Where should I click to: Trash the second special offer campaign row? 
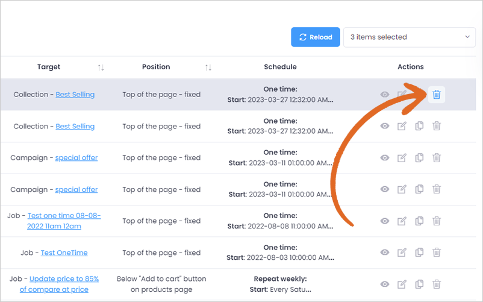[x=437, y=189]
